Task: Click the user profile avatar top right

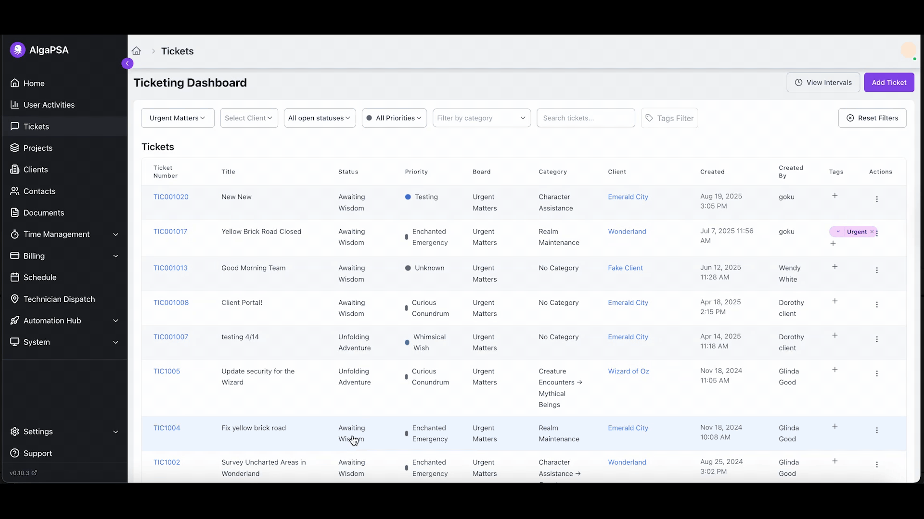Action: [909, 50]
